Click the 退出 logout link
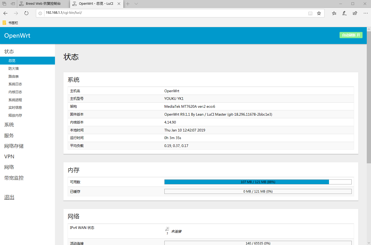This screenshot has height=245, width=371. point(9,197)
